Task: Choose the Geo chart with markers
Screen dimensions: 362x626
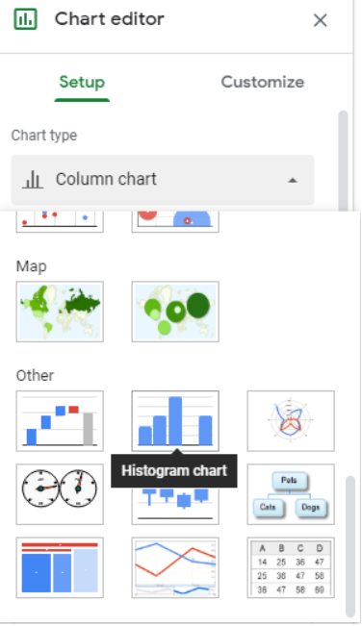Action: 175,312
